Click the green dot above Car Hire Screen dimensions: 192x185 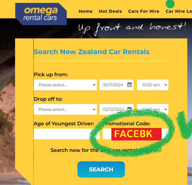pyautogui.click(x=170, y=4)
